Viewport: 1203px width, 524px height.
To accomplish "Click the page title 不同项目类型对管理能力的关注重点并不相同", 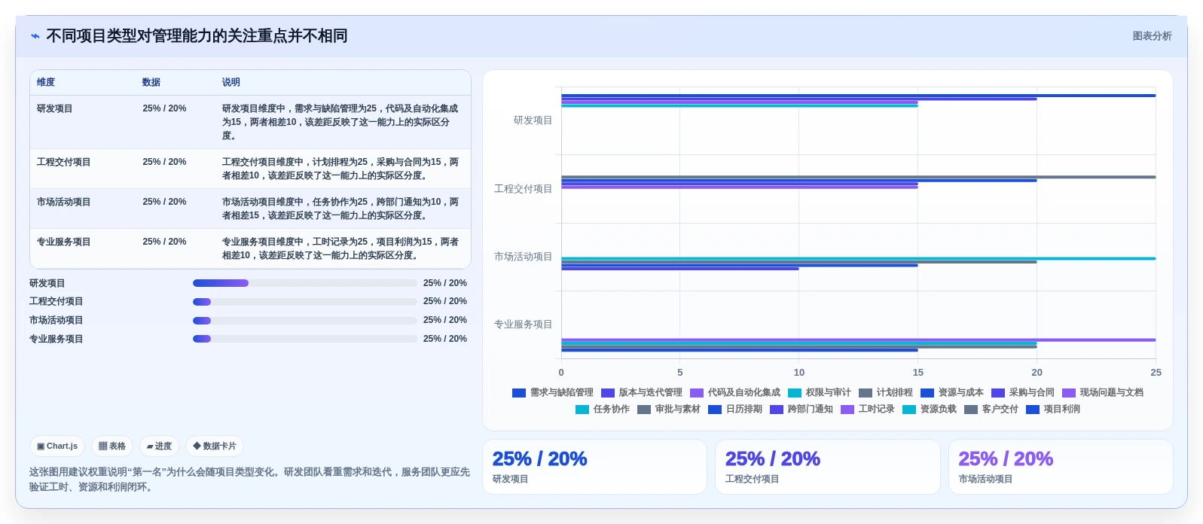I will pyautogui.click(x=197, y=36).
